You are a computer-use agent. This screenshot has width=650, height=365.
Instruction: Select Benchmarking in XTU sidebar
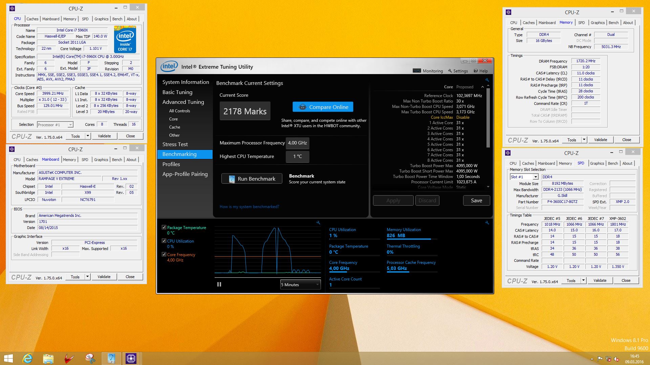(185, 154)
